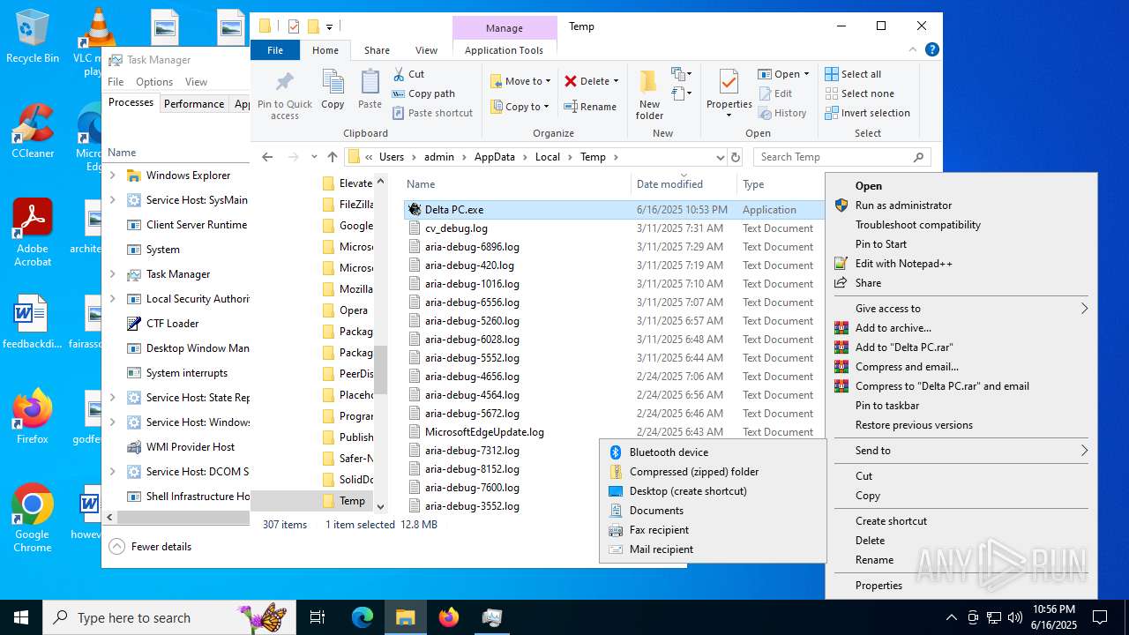Click the Back navigation arrow
This screenshot has height=635, width=1129.
(x=267, y=157)
